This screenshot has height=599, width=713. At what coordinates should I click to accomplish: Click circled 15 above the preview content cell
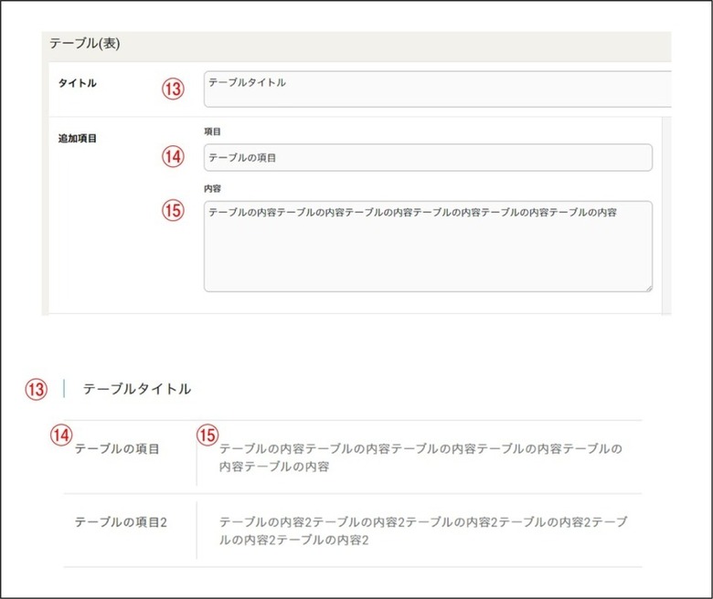point(208,435)
